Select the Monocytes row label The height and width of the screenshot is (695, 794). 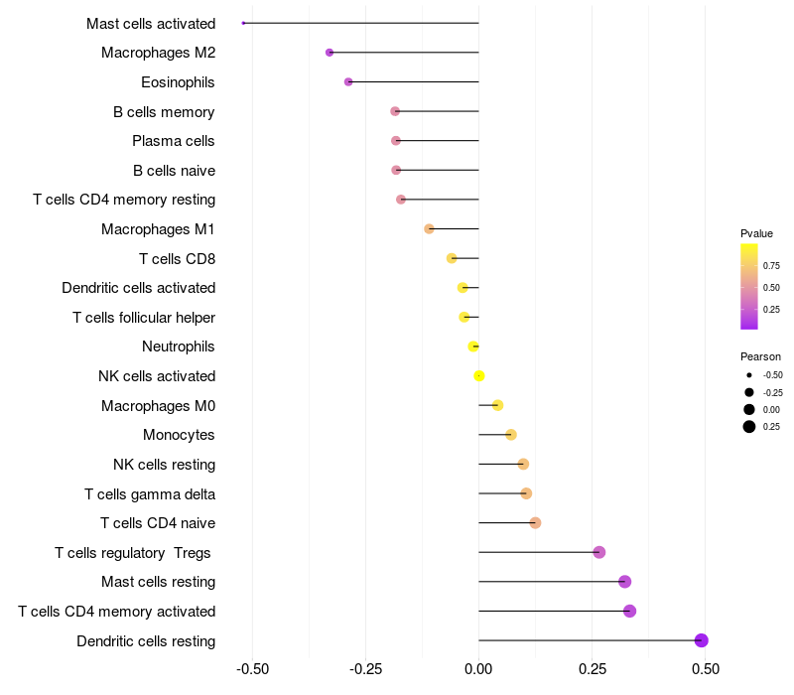coord(179,435)
